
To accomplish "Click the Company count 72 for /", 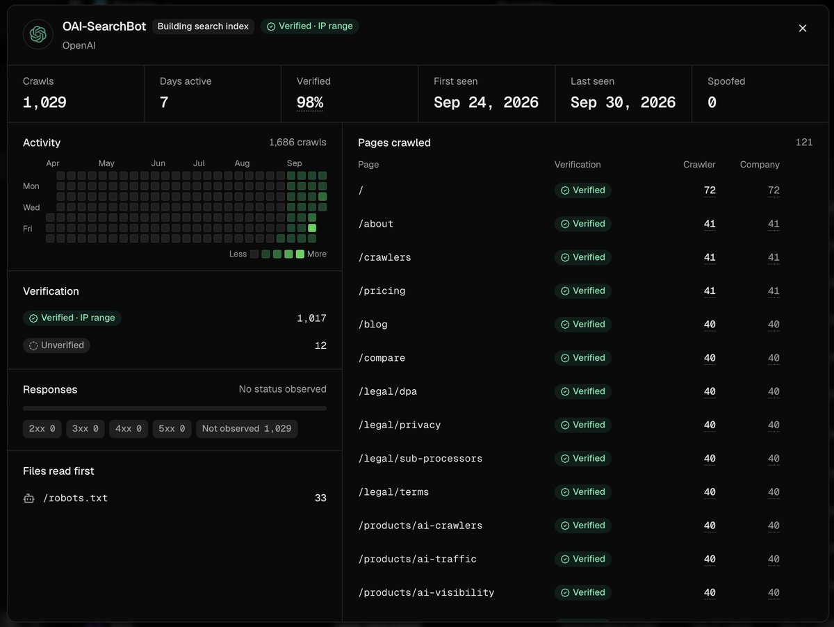I will coord(774,190).
